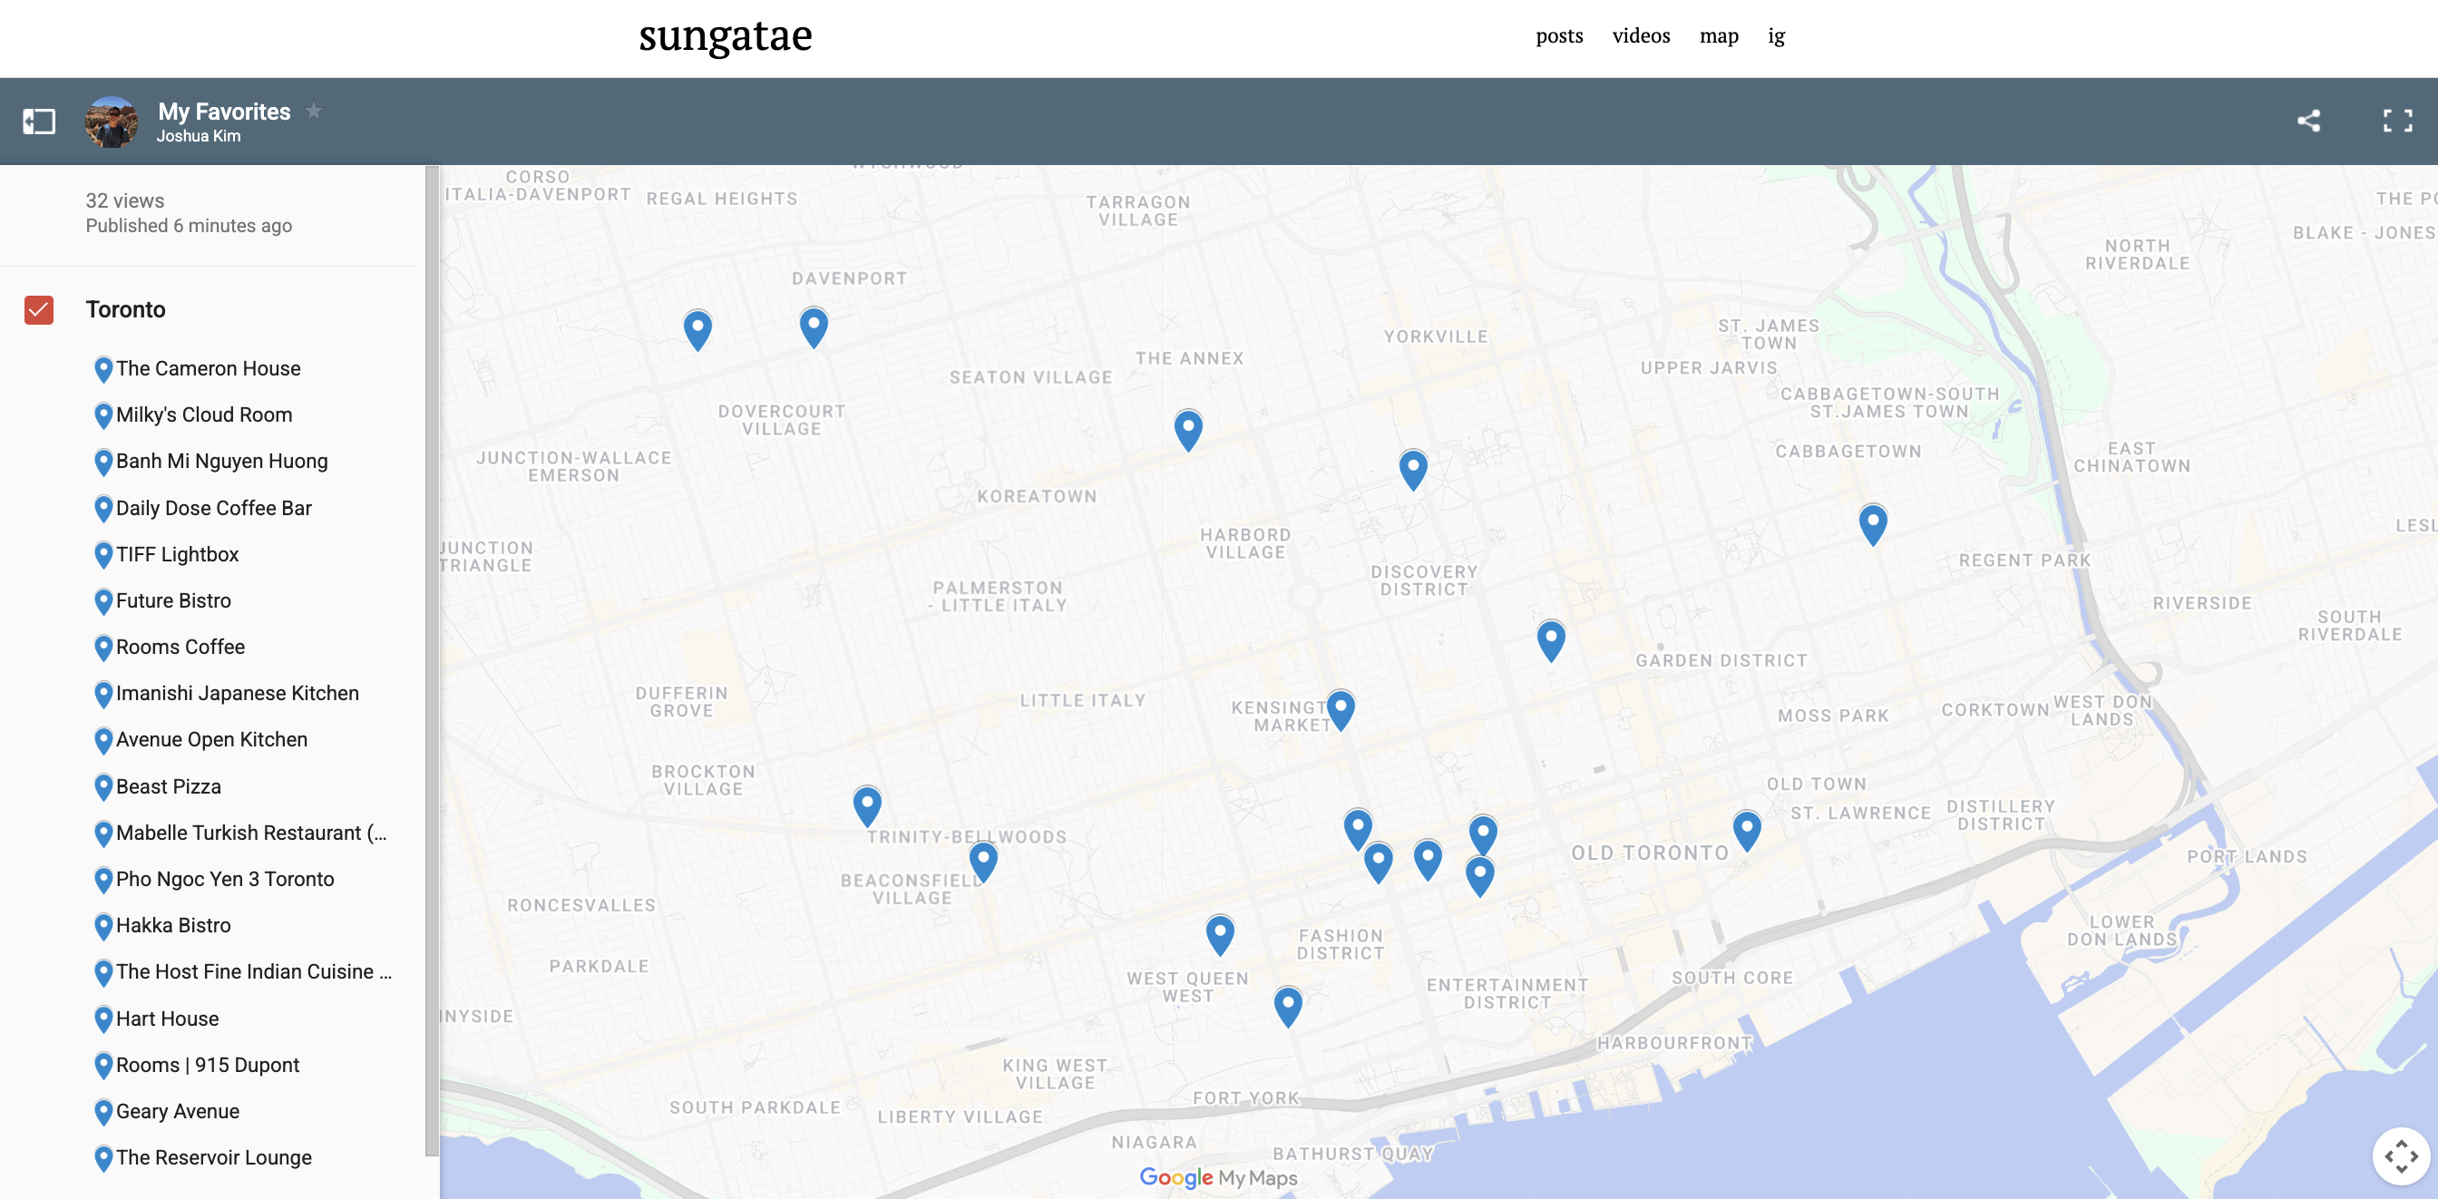Viewport: 2438px width, 1199px height.
Task: Open the videos page
Action: click(1641, 36)
